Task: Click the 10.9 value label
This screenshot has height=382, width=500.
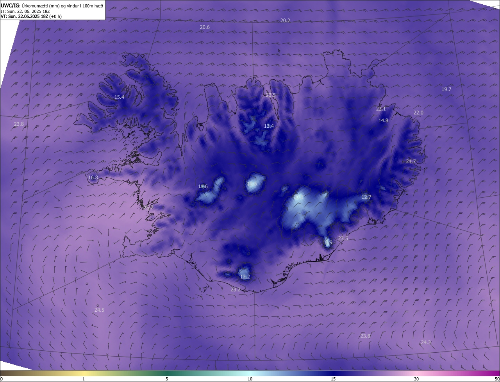Action: tap(327, 243)
